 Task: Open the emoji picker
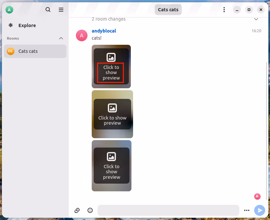[90, 210]
